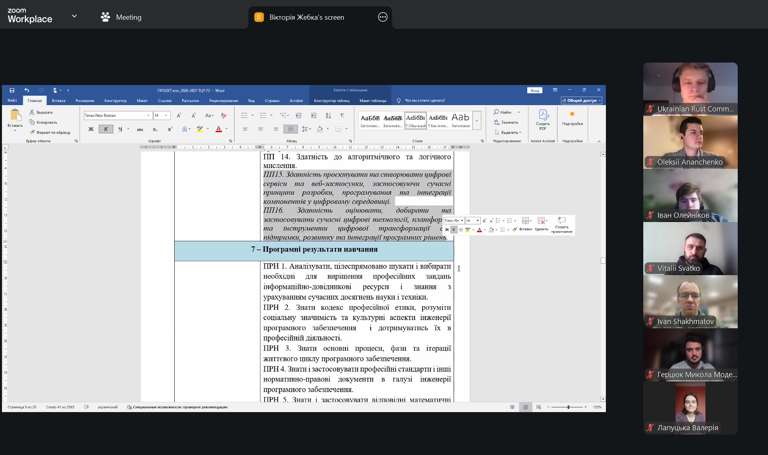
Task: Click the sort A-Z icon
Action: pyautogui.click(x=328, y=115)
